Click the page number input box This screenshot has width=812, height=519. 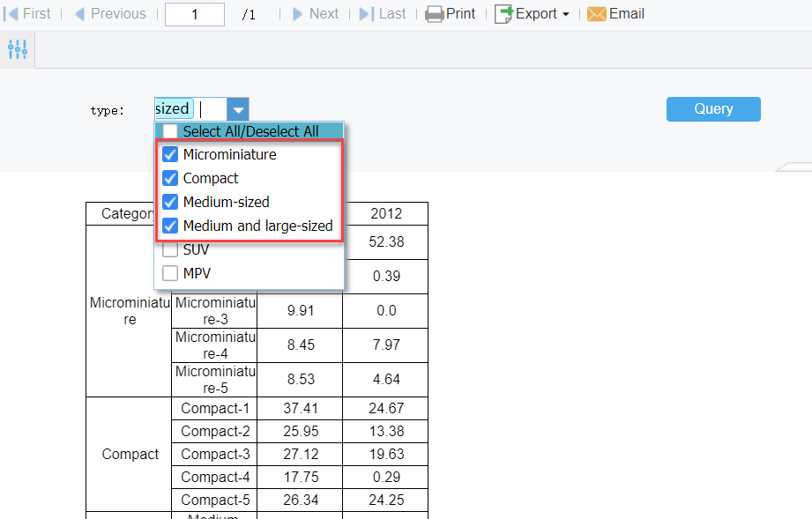point(194,14)
